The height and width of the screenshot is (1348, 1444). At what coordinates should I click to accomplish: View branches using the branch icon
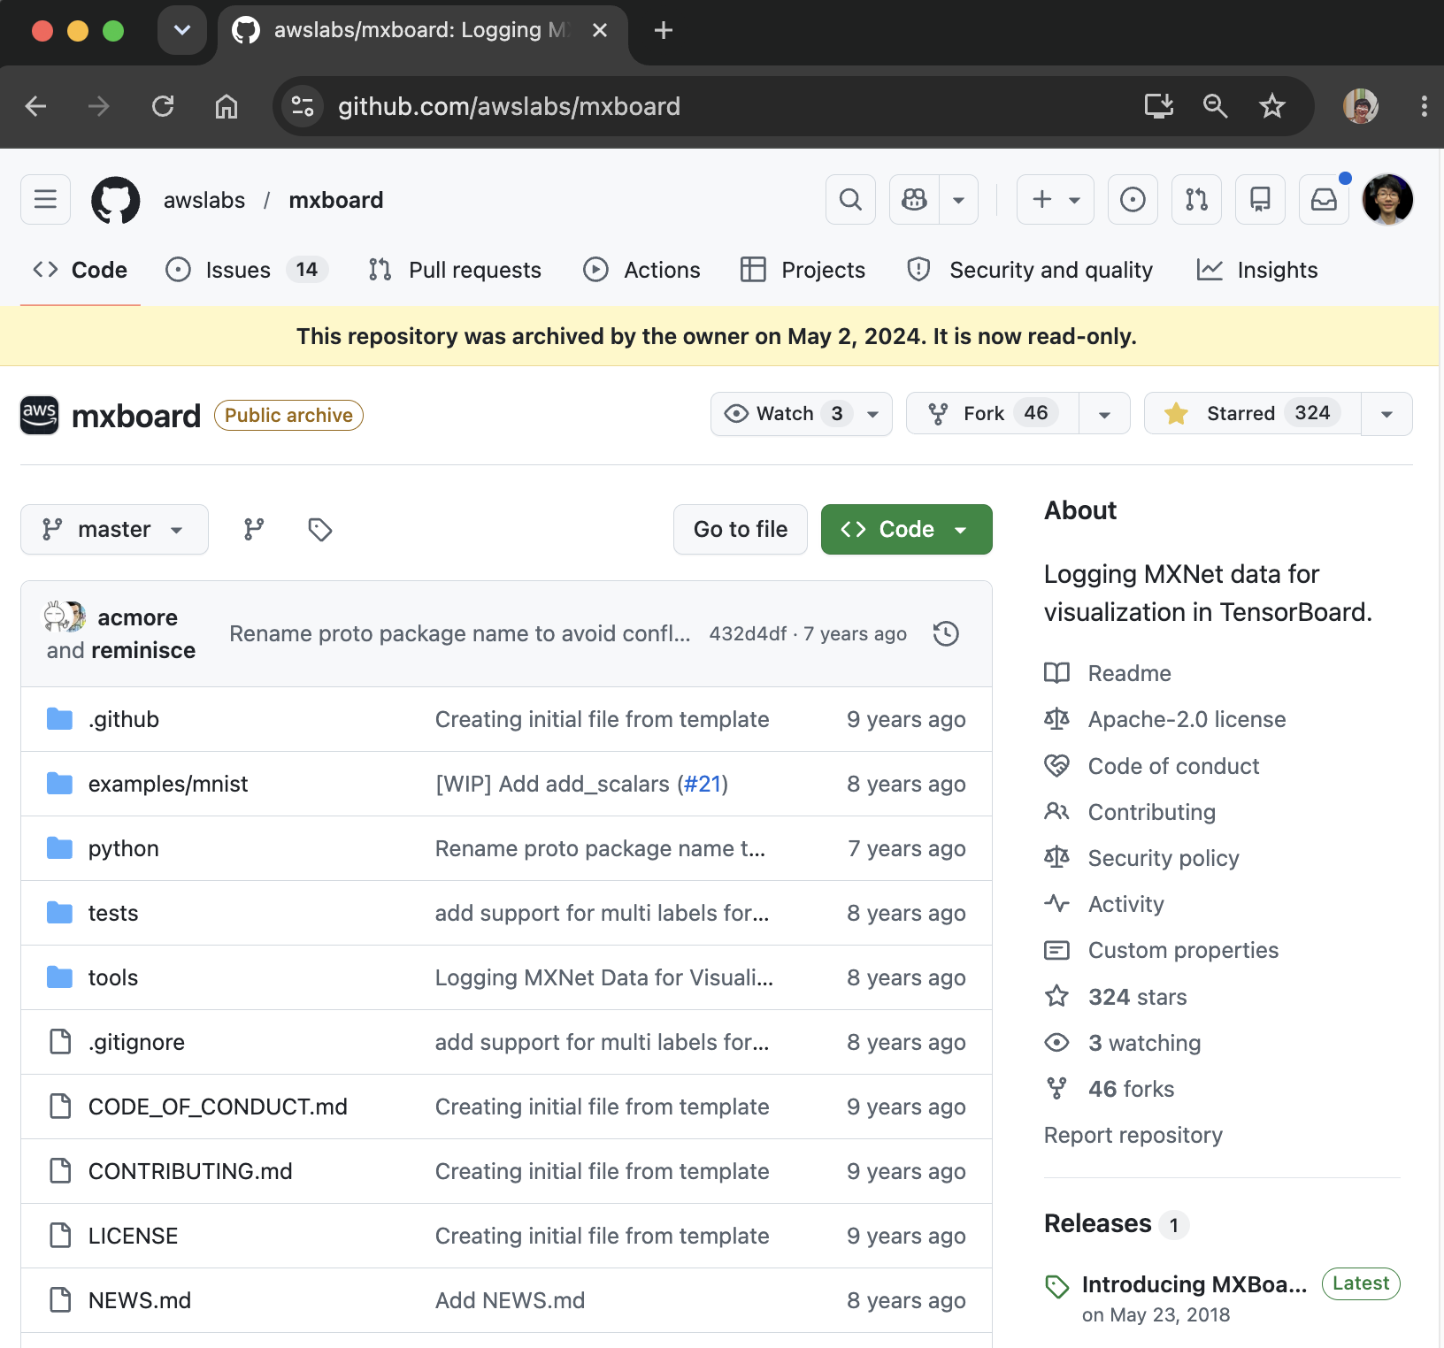tap(254, 530)
